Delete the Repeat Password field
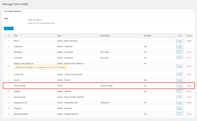Image resolution: width=197 pixels, height=121 pixels. [189, 114]
